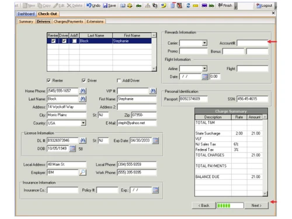The image size is (292, 219).
Task: Click the org chart hierarchy toolbar icon
Action: [x=148, y=6]
